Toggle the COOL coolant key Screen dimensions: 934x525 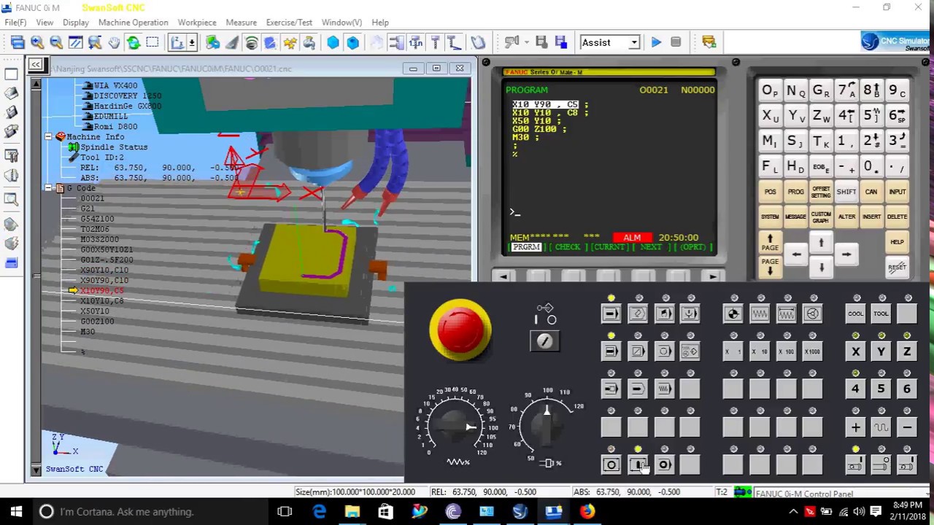(x=855, y=314)
